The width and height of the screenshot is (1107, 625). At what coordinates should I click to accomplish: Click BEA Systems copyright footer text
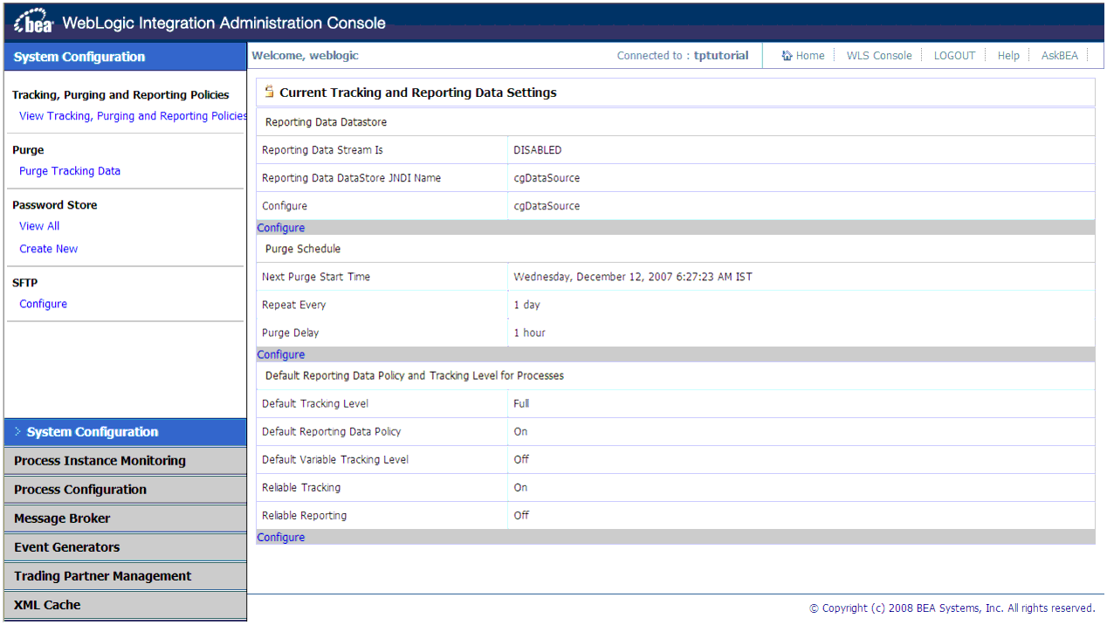(x=952, y=608)
